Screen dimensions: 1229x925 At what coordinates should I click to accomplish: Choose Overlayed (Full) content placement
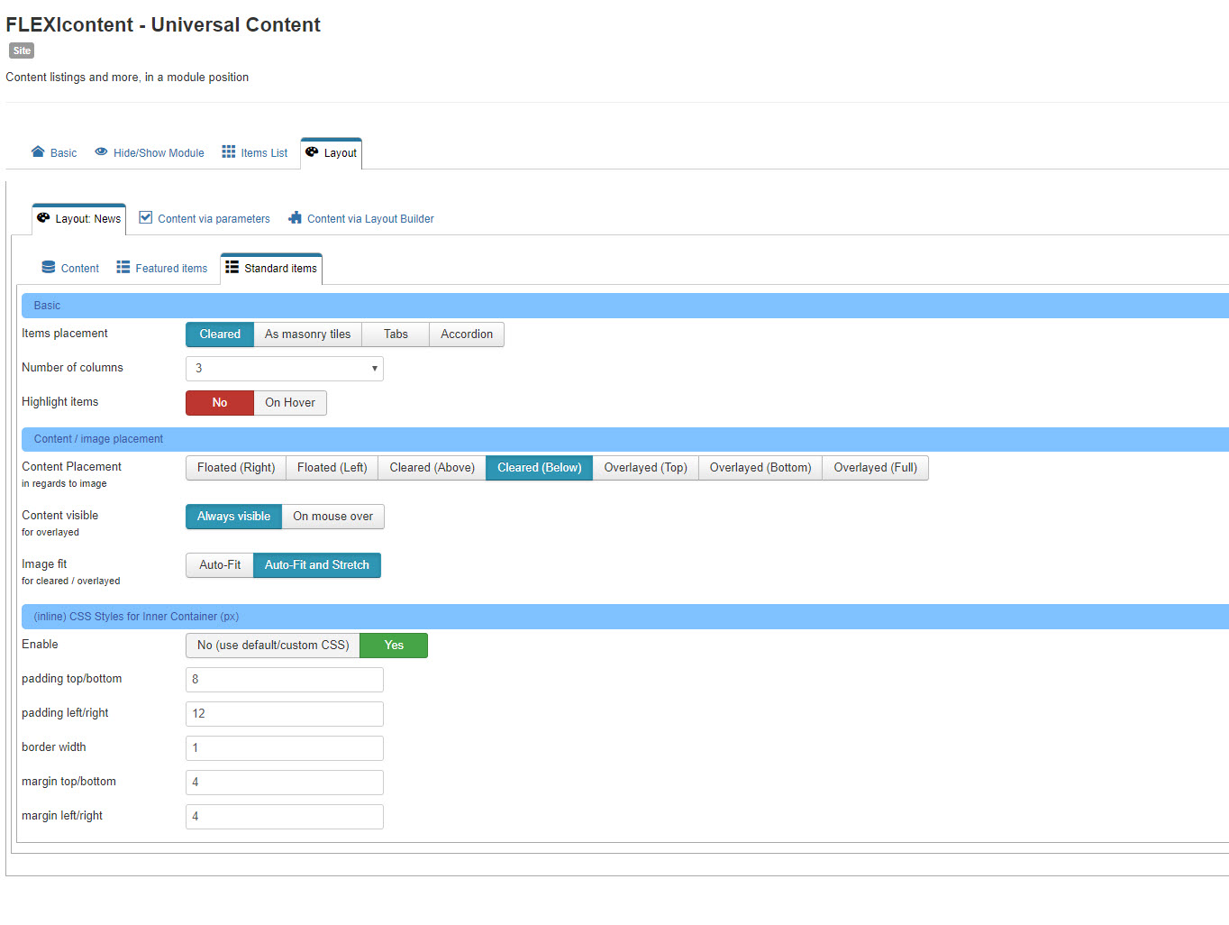[x=876, y=468]
